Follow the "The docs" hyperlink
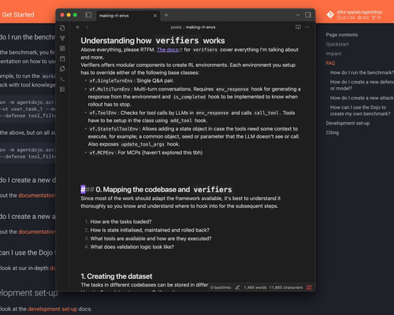The height and width of the screenshot is (315, 394). (x=167, y=50)
